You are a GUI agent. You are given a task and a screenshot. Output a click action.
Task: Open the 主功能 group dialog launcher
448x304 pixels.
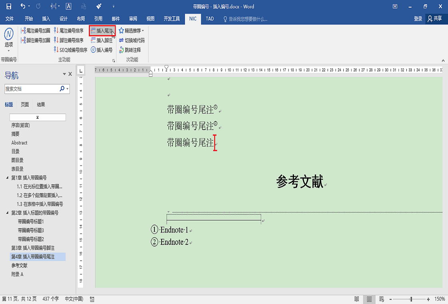click(114, 60)
